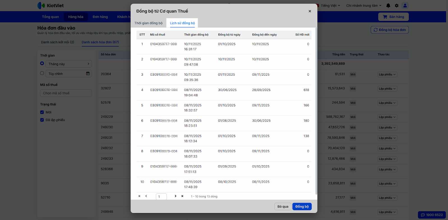The image size is (448, 220).
Task: Click the 180 new invoices cell
Action: (x=306, y=121)
